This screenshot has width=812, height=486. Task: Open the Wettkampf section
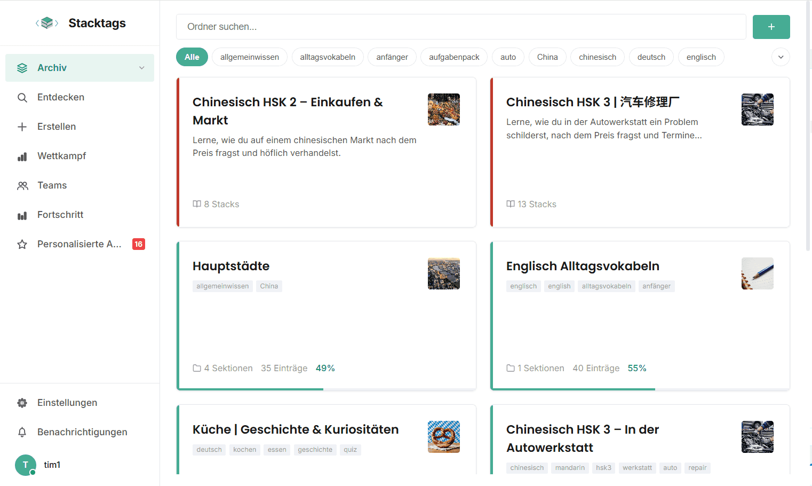[79, 156]
